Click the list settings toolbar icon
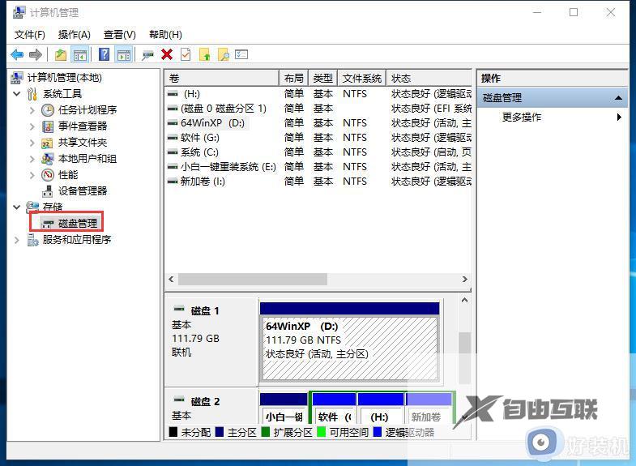636x466 pixels. 241,54
